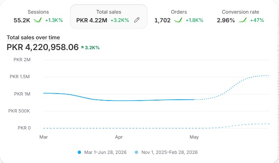Click the PKR 4,220,958.06 total value
Viewport: 279px width, 163px height.
pyautogui.click(x=43, y=47)
